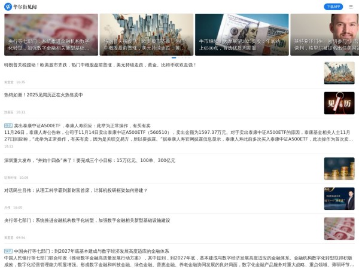Open headline 对话民生吕伟 article
359x269 pixels.
click(75, 191)
